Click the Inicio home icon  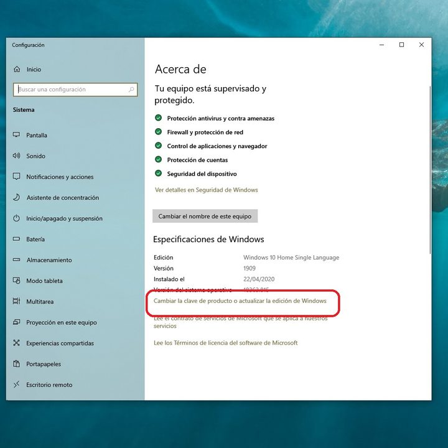point(17,69)
